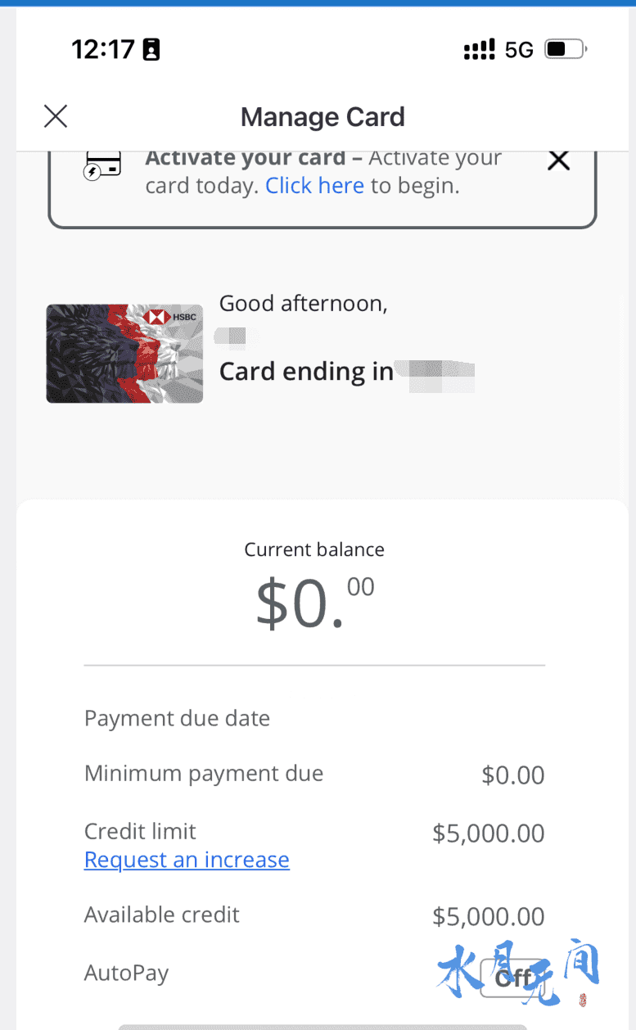Open the Click here activation link
The image size is (636, 1030).
point(314,186)
